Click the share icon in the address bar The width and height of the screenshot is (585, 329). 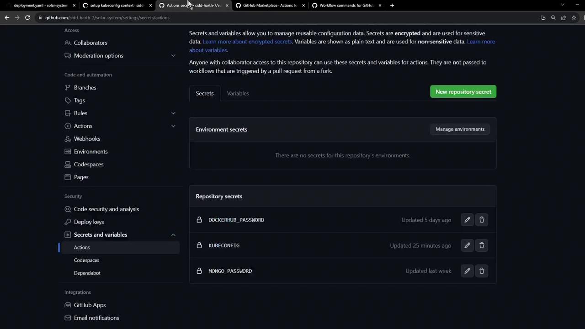564,18
